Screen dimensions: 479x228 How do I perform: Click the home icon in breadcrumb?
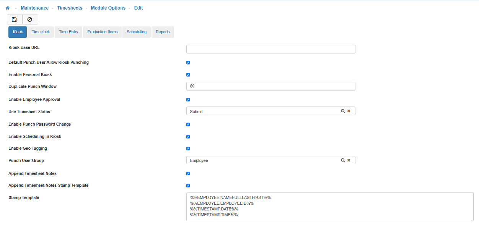pos(8,8)
